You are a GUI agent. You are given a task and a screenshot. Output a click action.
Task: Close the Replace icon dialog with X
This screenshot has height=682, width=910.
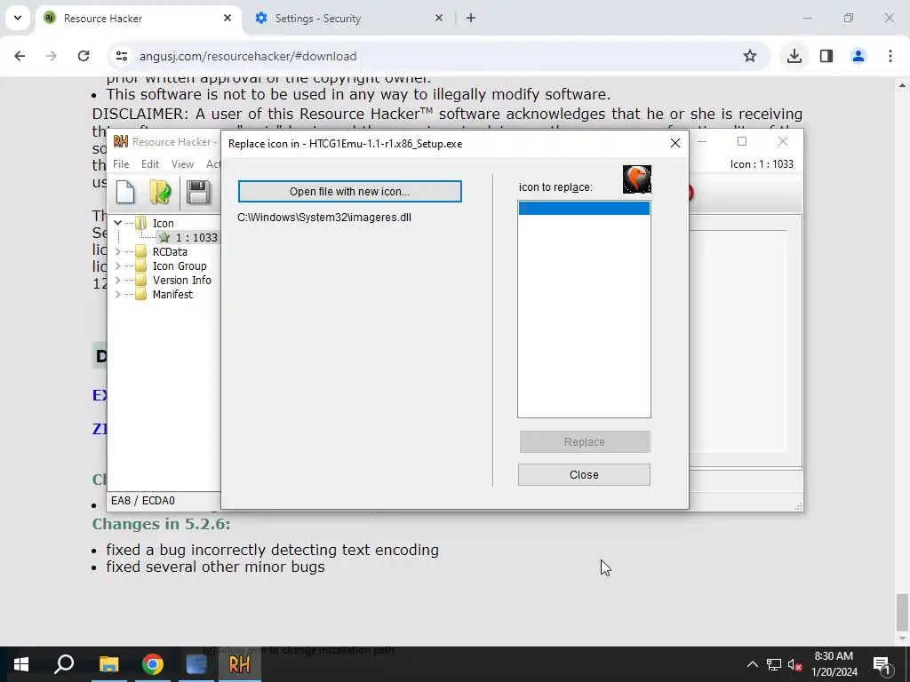coord(675,143)
